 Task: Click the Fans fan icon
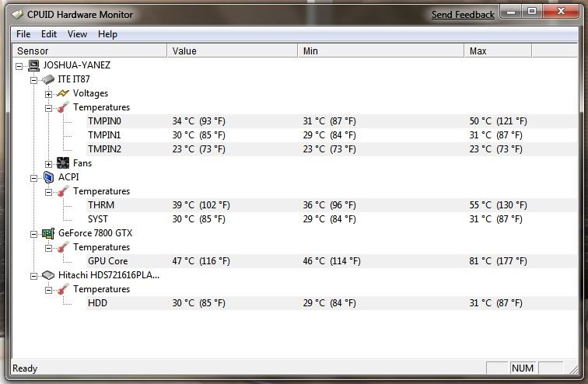coord(63,163)
